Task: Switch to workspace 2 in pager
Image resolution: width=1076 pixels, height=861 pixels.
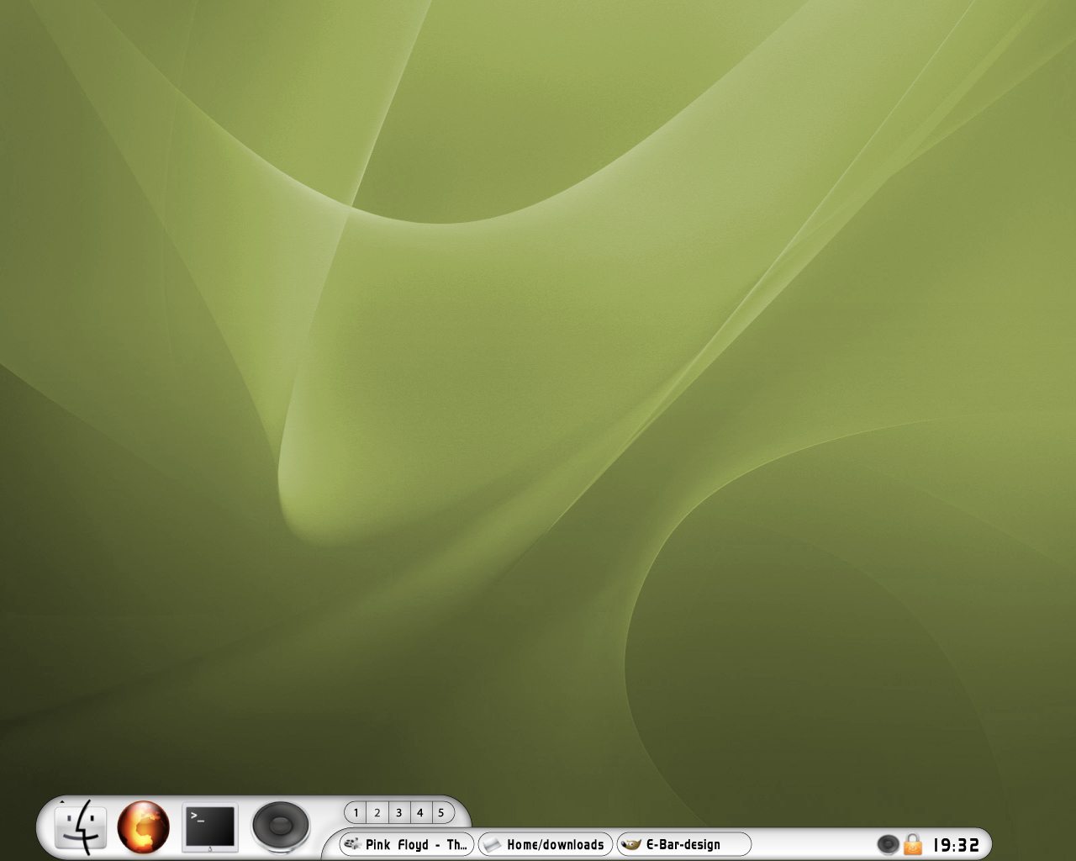Action: 377,813
